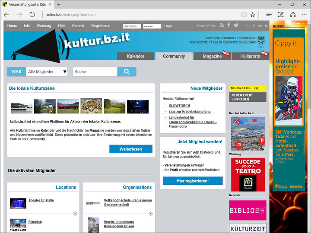This screenshot has height=233, width=311.
Task: Open the Kulturorte tab
Action: [251, 56]
